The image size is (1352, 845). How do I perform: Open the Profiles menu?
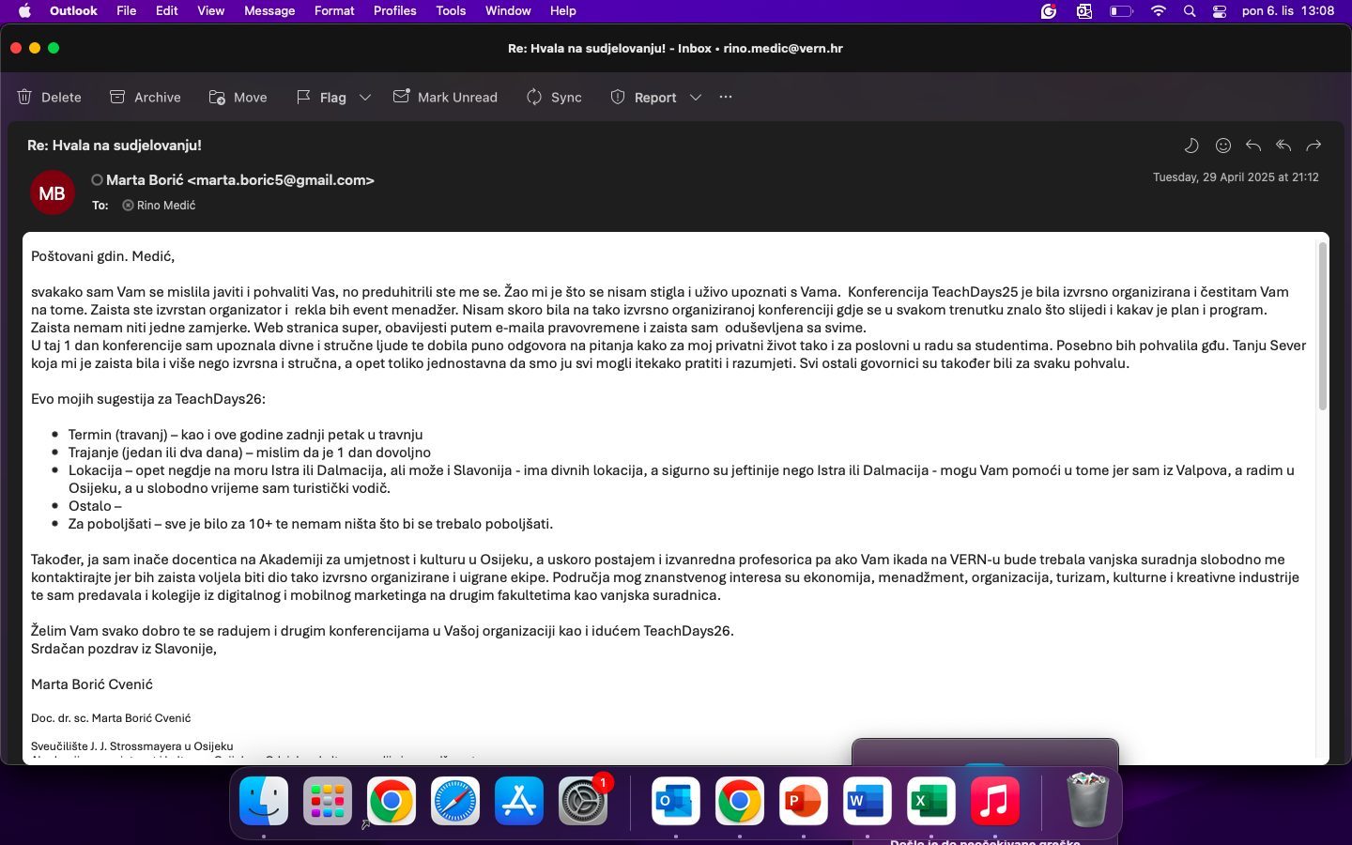coord(395,11)
